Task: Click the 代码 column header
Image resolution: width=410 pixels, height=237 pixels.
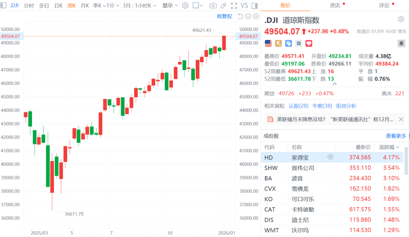Action: coord(269,147)
